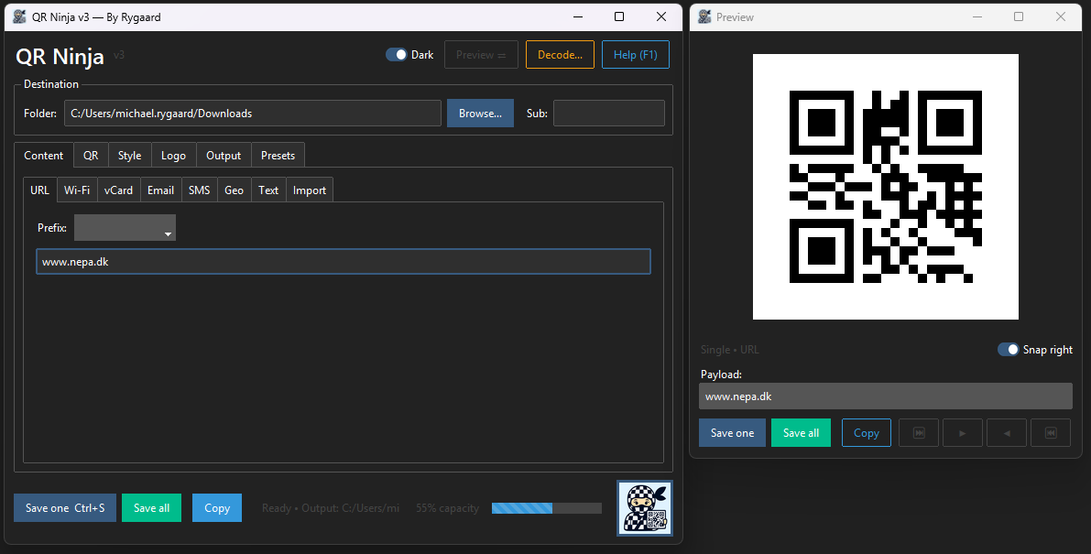Viewport: 1091px width, 554px height.
Task: Select the Geo content type tab
Action: [235, 190]
